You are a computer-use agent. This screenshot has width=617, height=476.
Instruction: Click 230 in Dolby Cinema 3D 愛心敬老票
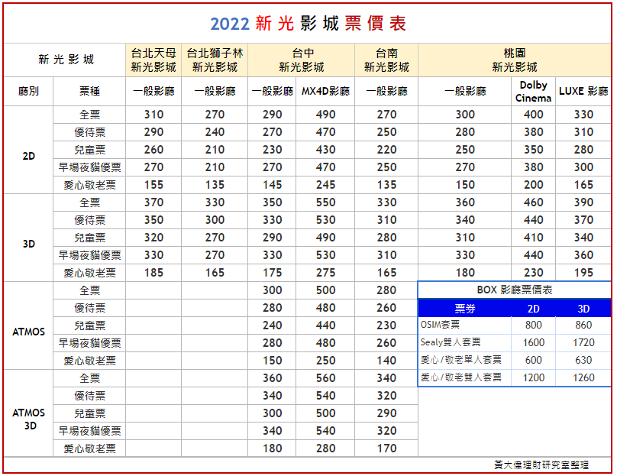pos(533,273)
